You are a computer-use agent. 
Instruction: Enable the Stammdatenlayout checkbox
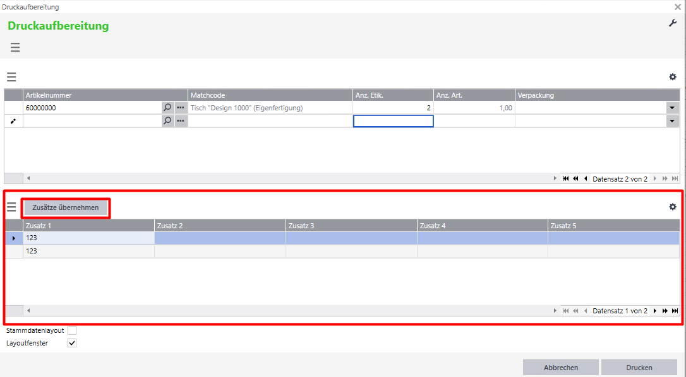tap(72, 330)
